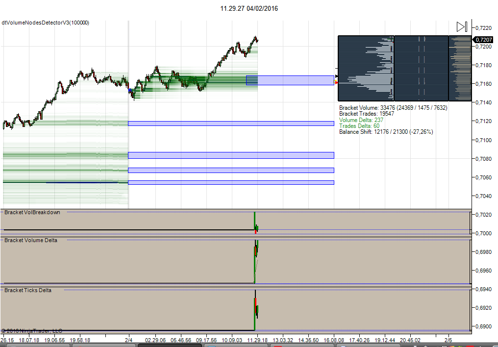Click the 0,7020 price axis label
The image size is (498, 347).
483,215
